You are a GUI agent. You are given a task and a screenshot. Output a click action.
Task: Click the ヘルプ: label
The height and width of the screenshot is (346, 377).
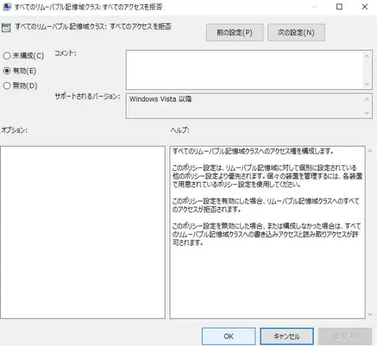tap(180, 130)
